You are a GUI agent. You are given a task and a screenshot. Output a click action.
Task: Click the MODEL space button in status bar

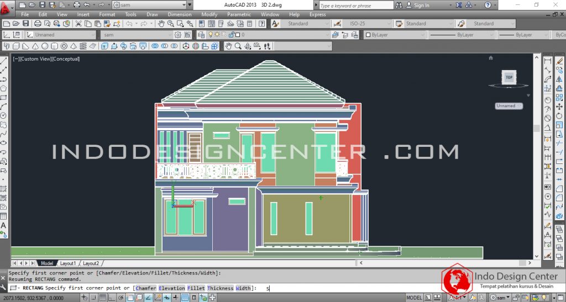tap(414, 298)
